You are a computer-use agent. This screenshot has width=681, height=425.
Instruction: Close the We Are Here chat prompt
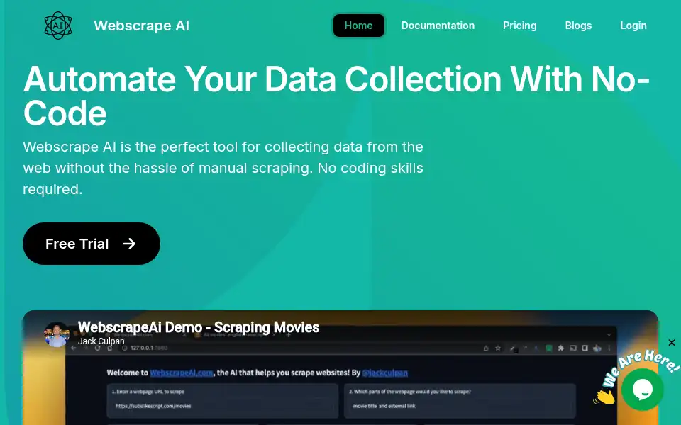672,343
